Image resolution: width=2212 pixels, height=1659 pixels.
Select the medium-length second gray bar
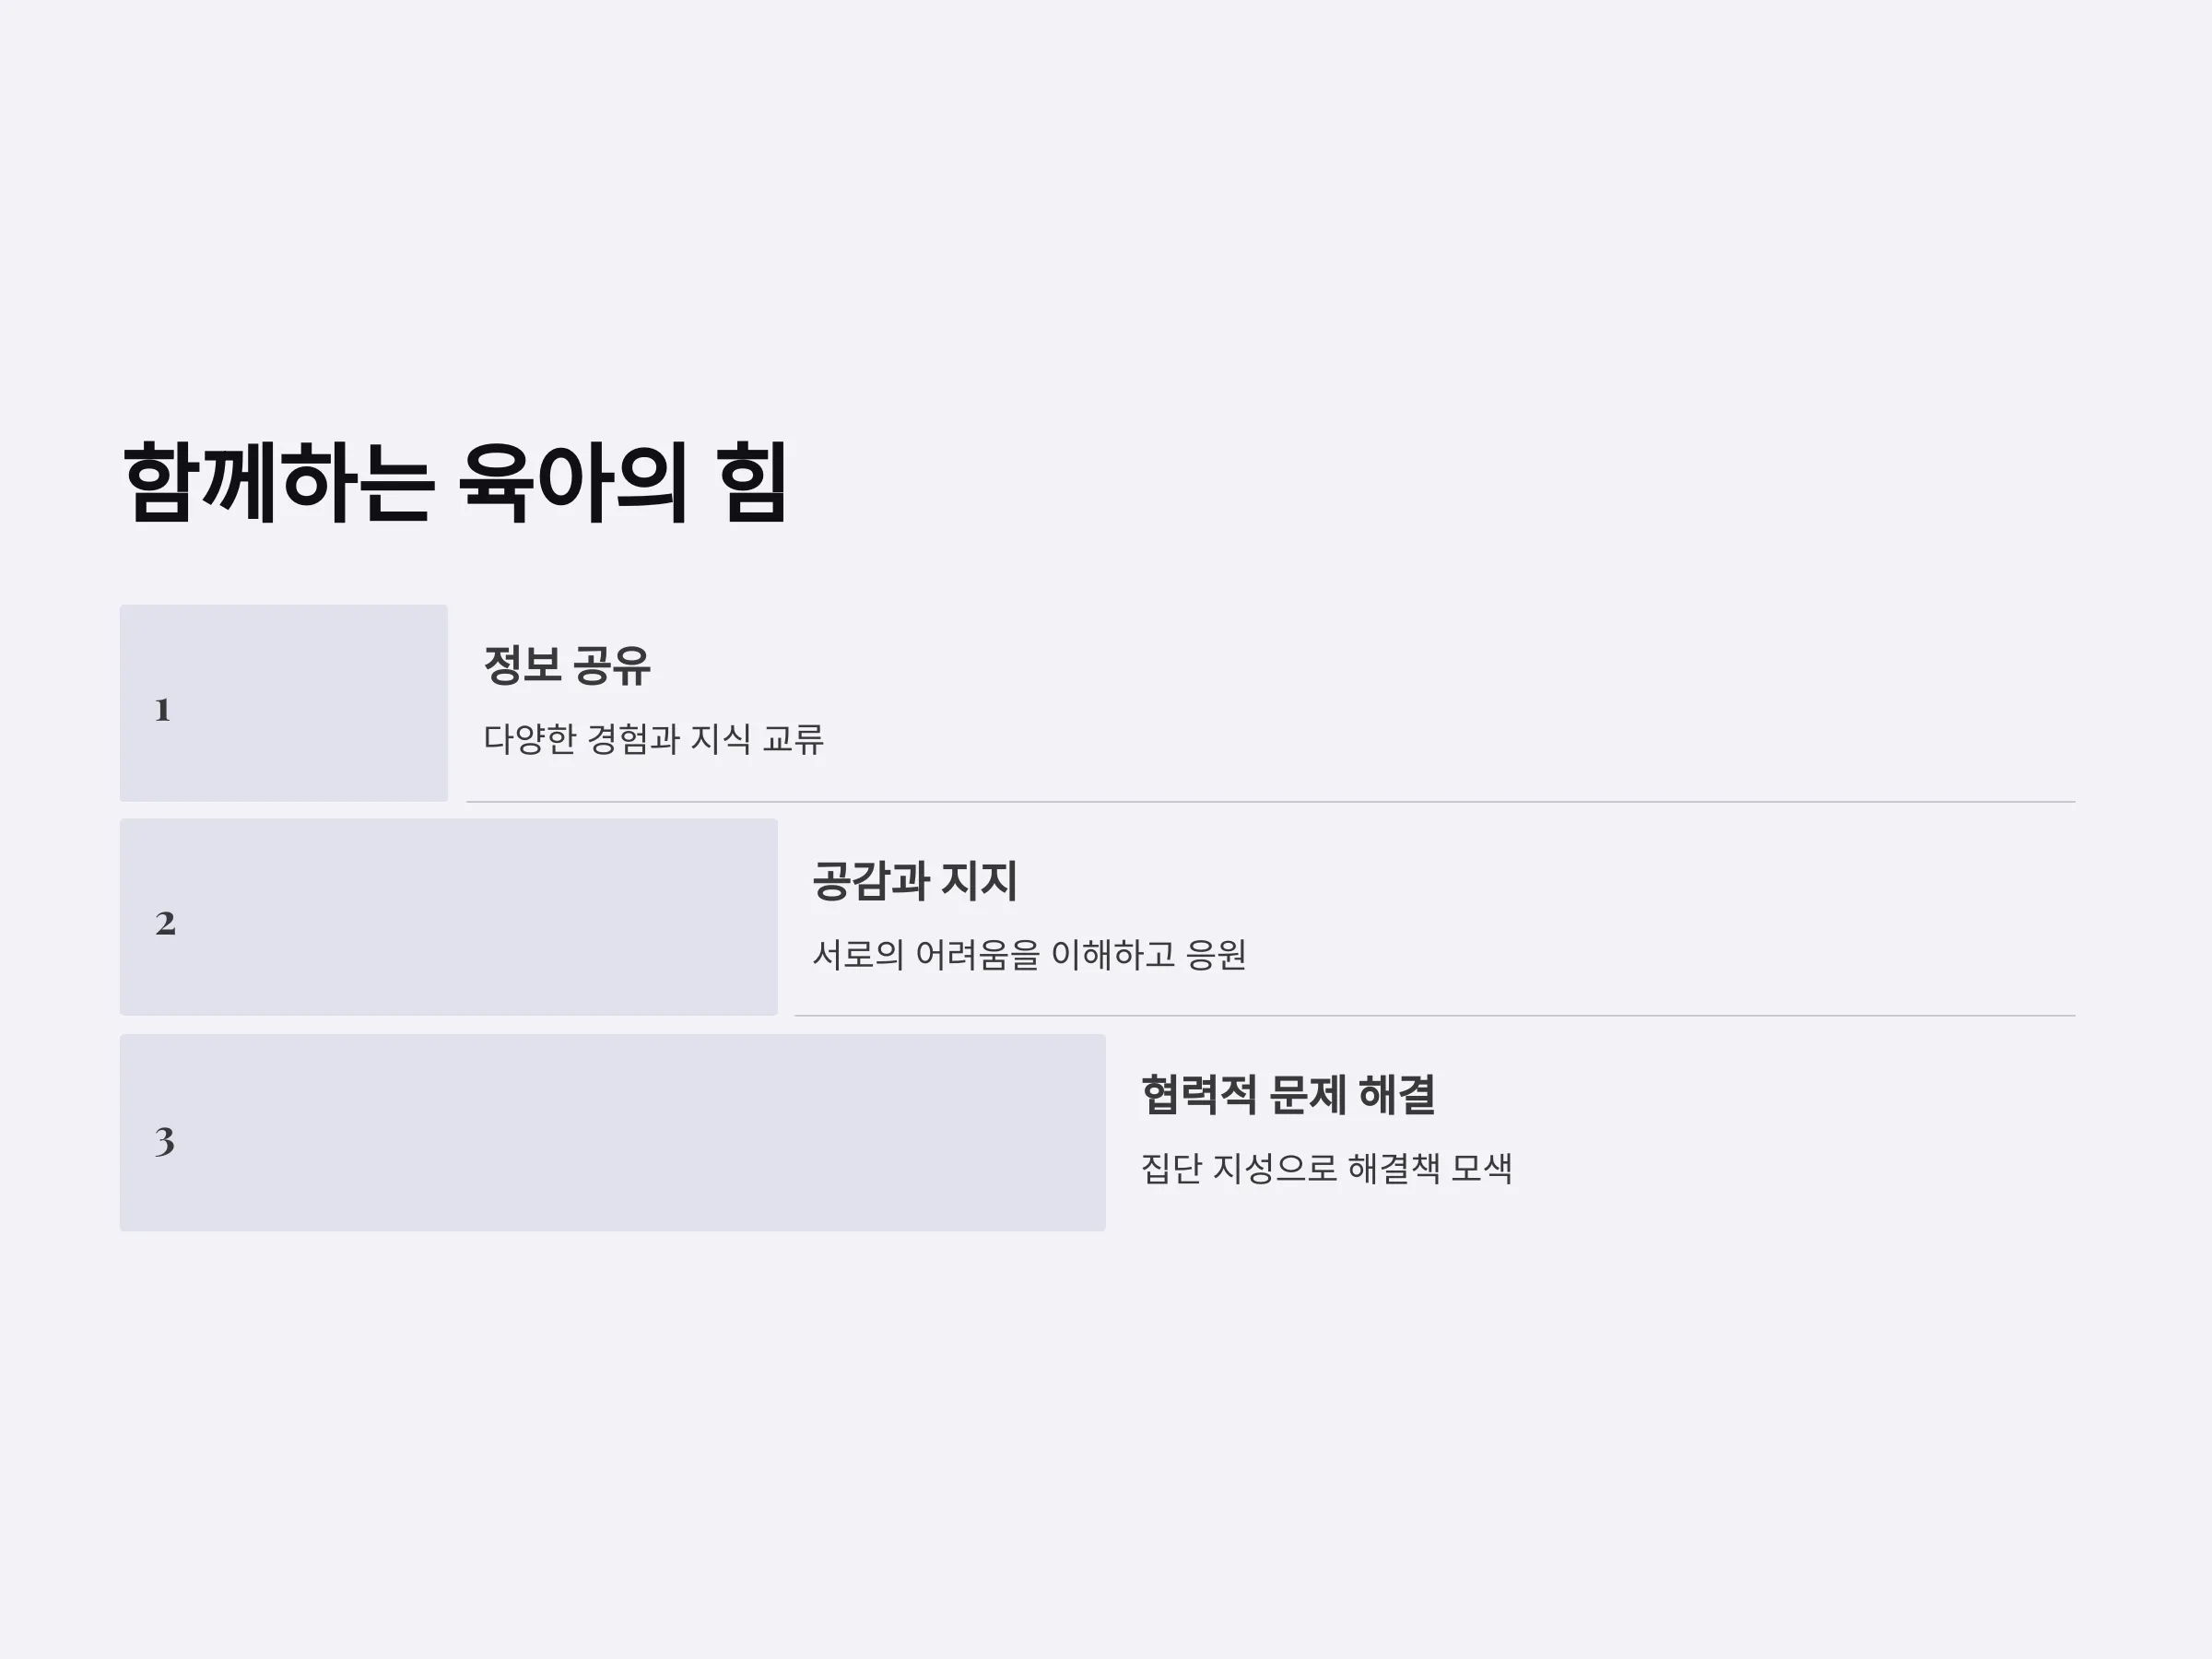449,917
